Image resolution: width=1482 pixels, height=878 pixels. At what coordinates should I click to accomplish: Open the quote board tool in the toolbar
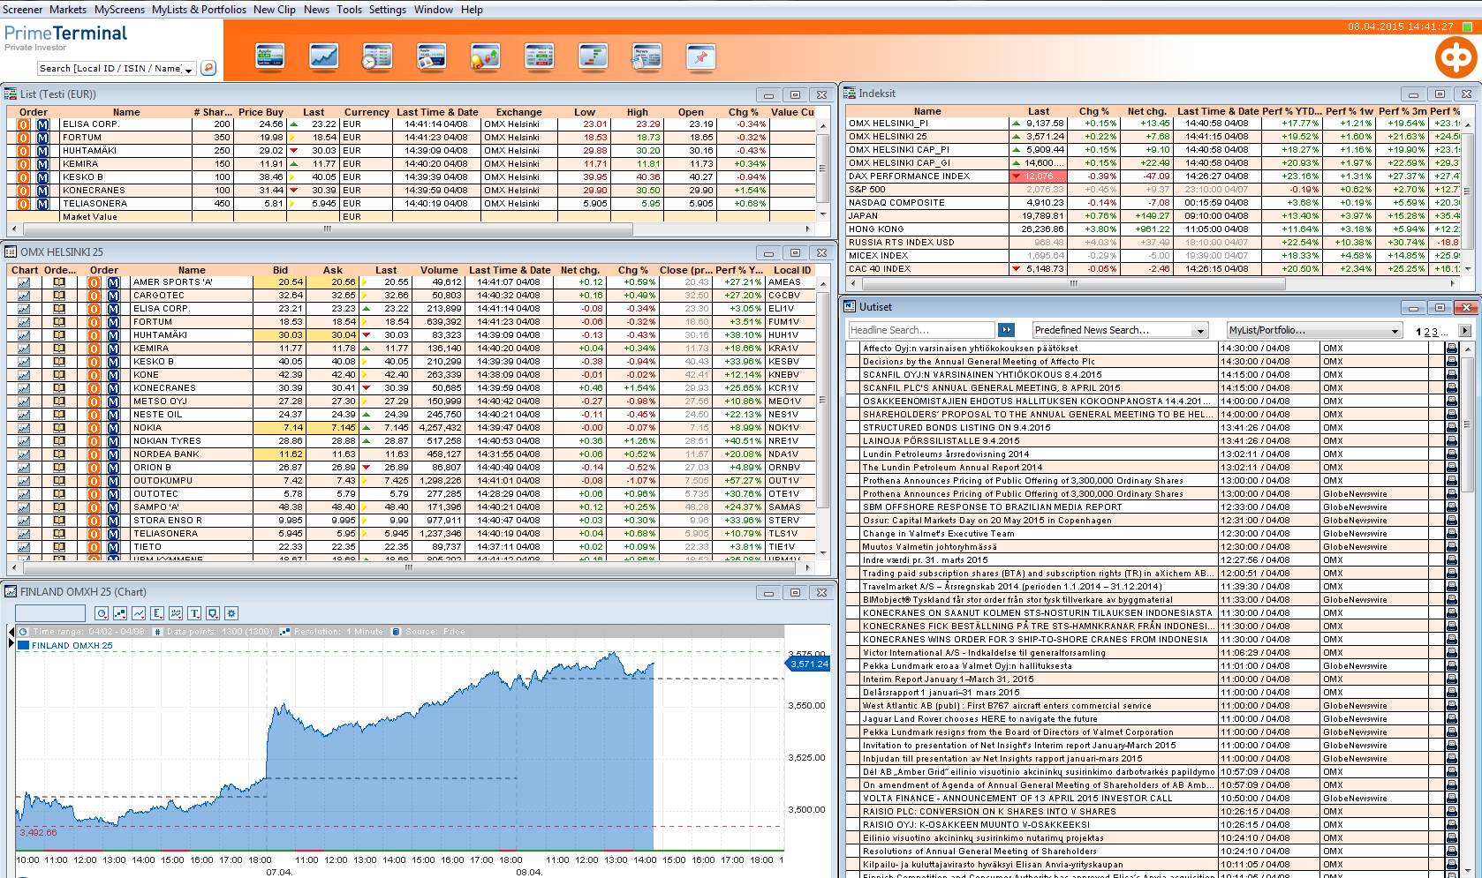269,56
